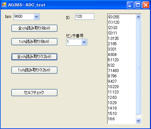Open the bps baud rate dropdown

[x=36, y=17]
